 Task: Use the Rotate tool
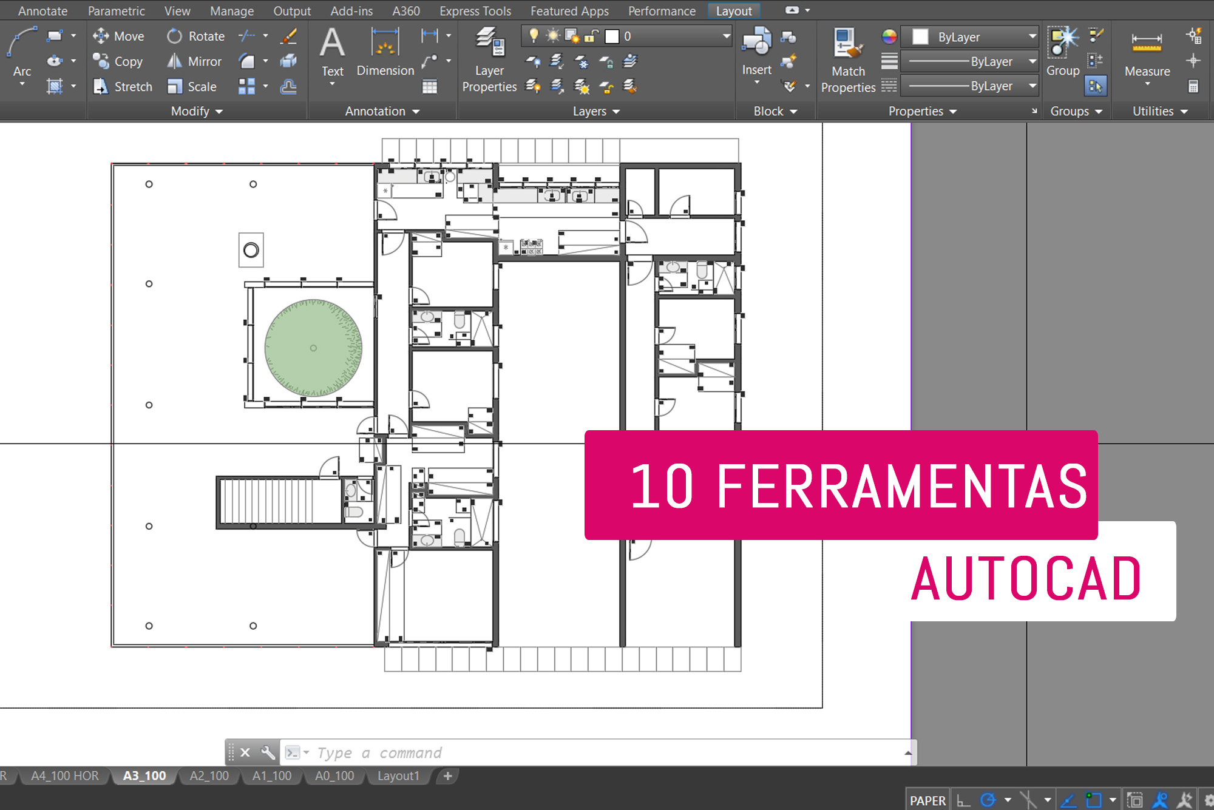[195, 36]
